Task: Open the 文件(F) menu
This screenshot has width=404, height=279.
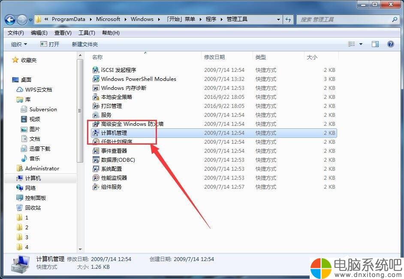Action: [x=16, y=33]
